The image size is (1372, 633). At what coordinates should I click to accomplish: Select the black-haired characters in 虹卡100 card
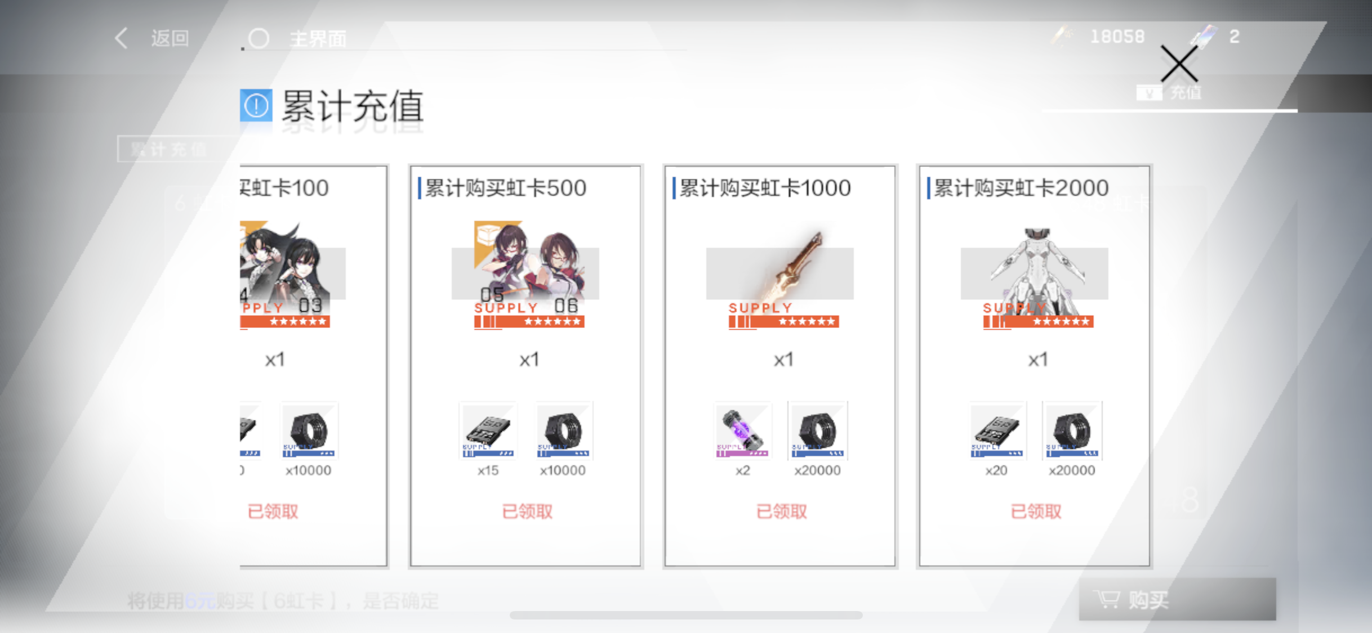tap(284, 275)
